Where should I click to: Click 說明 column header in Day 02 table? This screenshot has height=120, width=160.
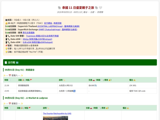click(63, 108)
